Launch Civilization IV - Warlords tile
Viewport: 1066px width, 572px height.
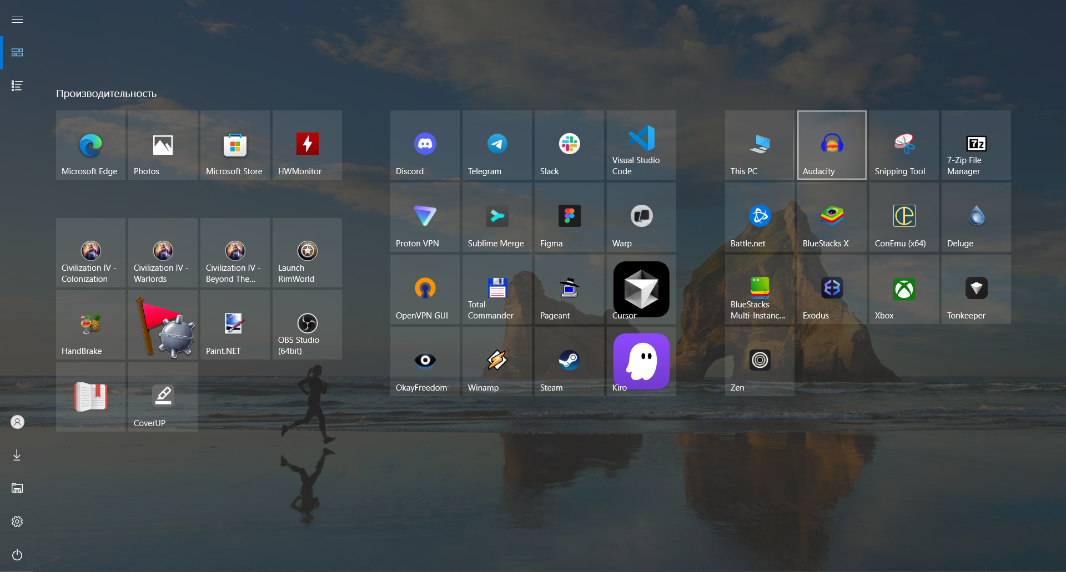click(163, 252)
